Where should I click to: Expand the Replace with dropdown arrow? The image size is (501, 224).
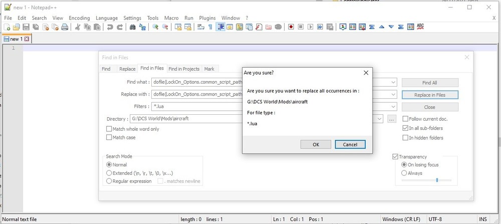pyautogui.click(x=394, y=95)
